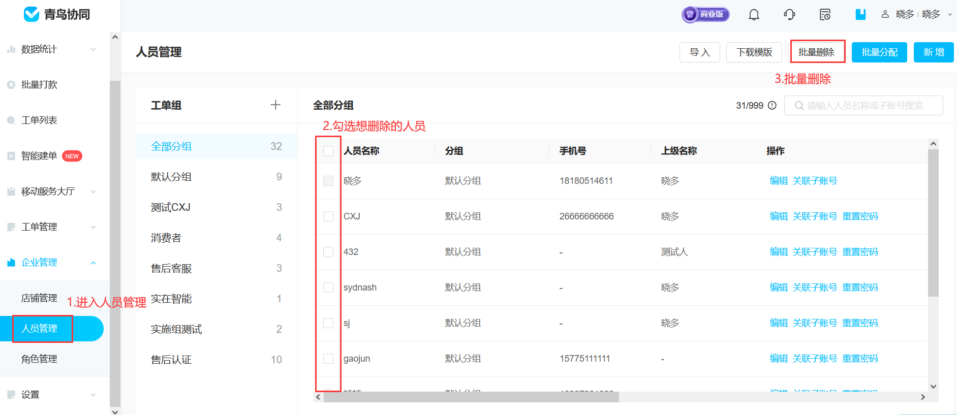Click the 批量分配 button

click(x=879, y=52)
